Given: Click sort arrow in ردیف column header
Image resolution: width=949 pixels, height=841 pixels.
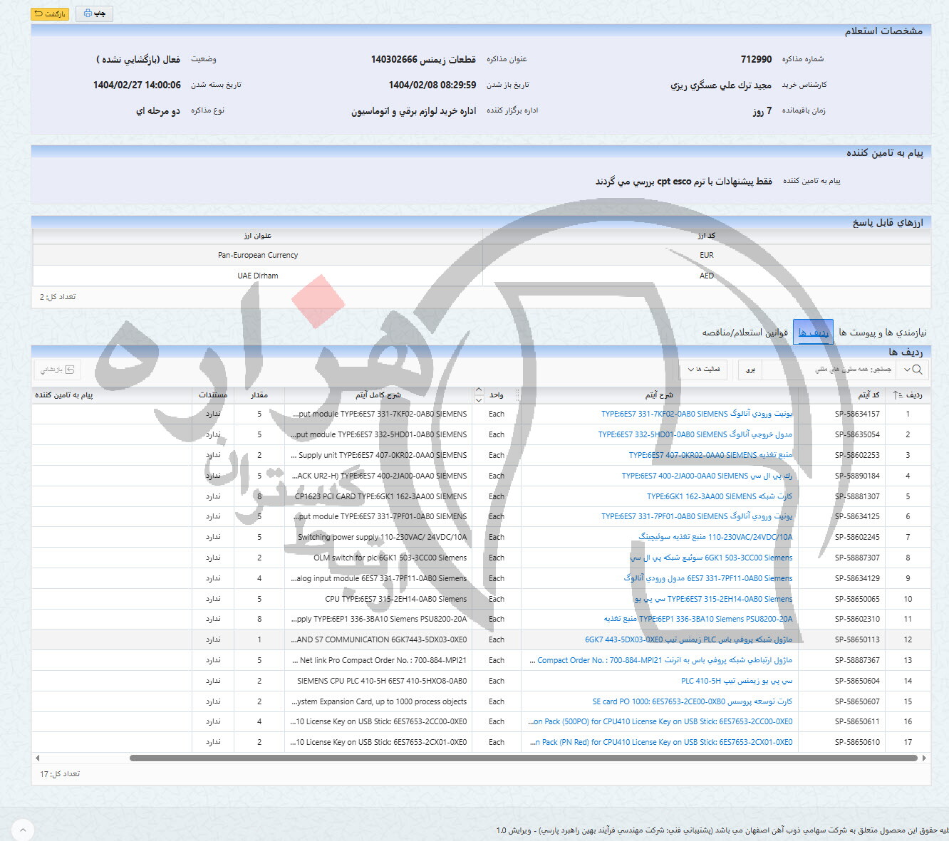Looking at the screenshot, I should [x=897, y=395].
